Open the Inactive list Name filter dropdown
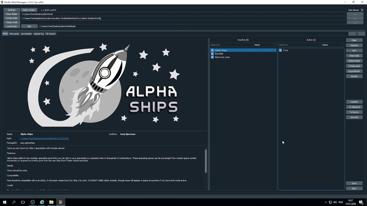 click(265, 45)
